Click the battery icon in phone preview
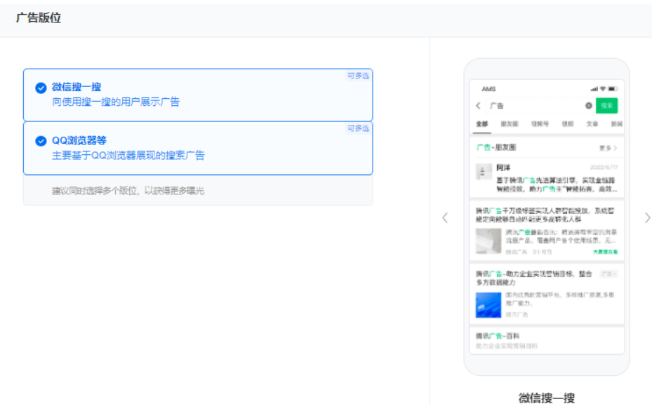 point(613,89)
